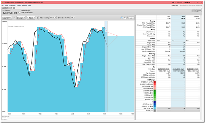Open the ENERGY commodity dropdown
The width and height of the screenshot is (205, 123).
point(7,18)
